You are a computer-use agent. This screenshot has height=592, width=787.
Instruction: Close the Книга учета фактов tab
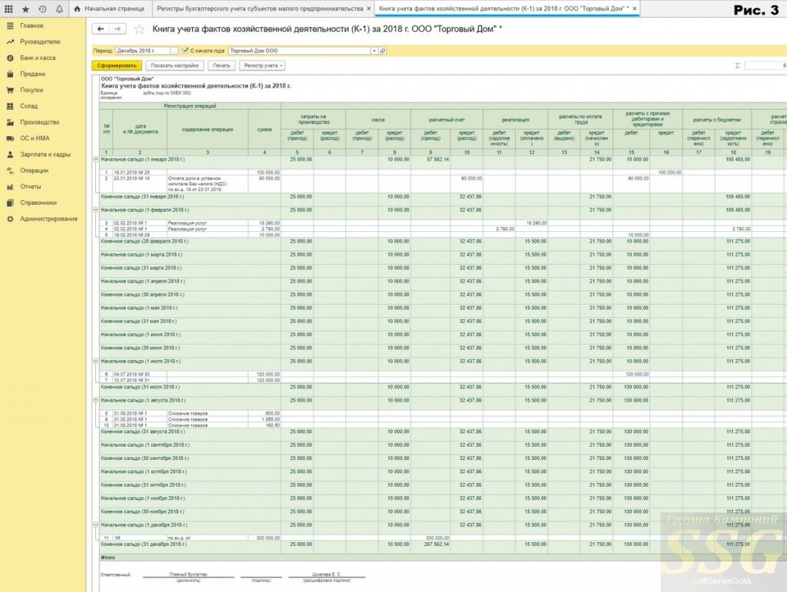click(634, 9)
